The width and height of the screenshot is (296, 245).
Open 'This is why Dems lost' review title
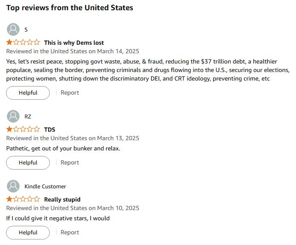click(x=74, y=43)
